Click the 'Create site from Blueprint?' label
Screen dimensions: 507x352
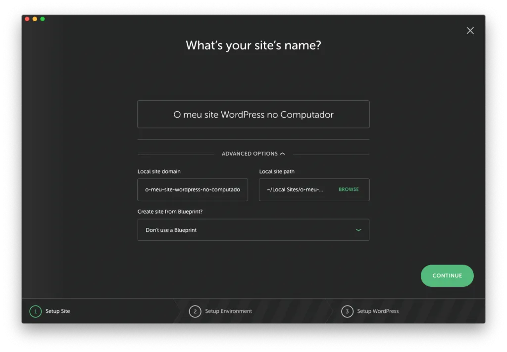click(x=170, y=212)
